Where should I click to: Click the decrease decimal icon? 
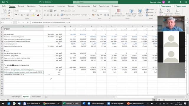coord(108,15)
